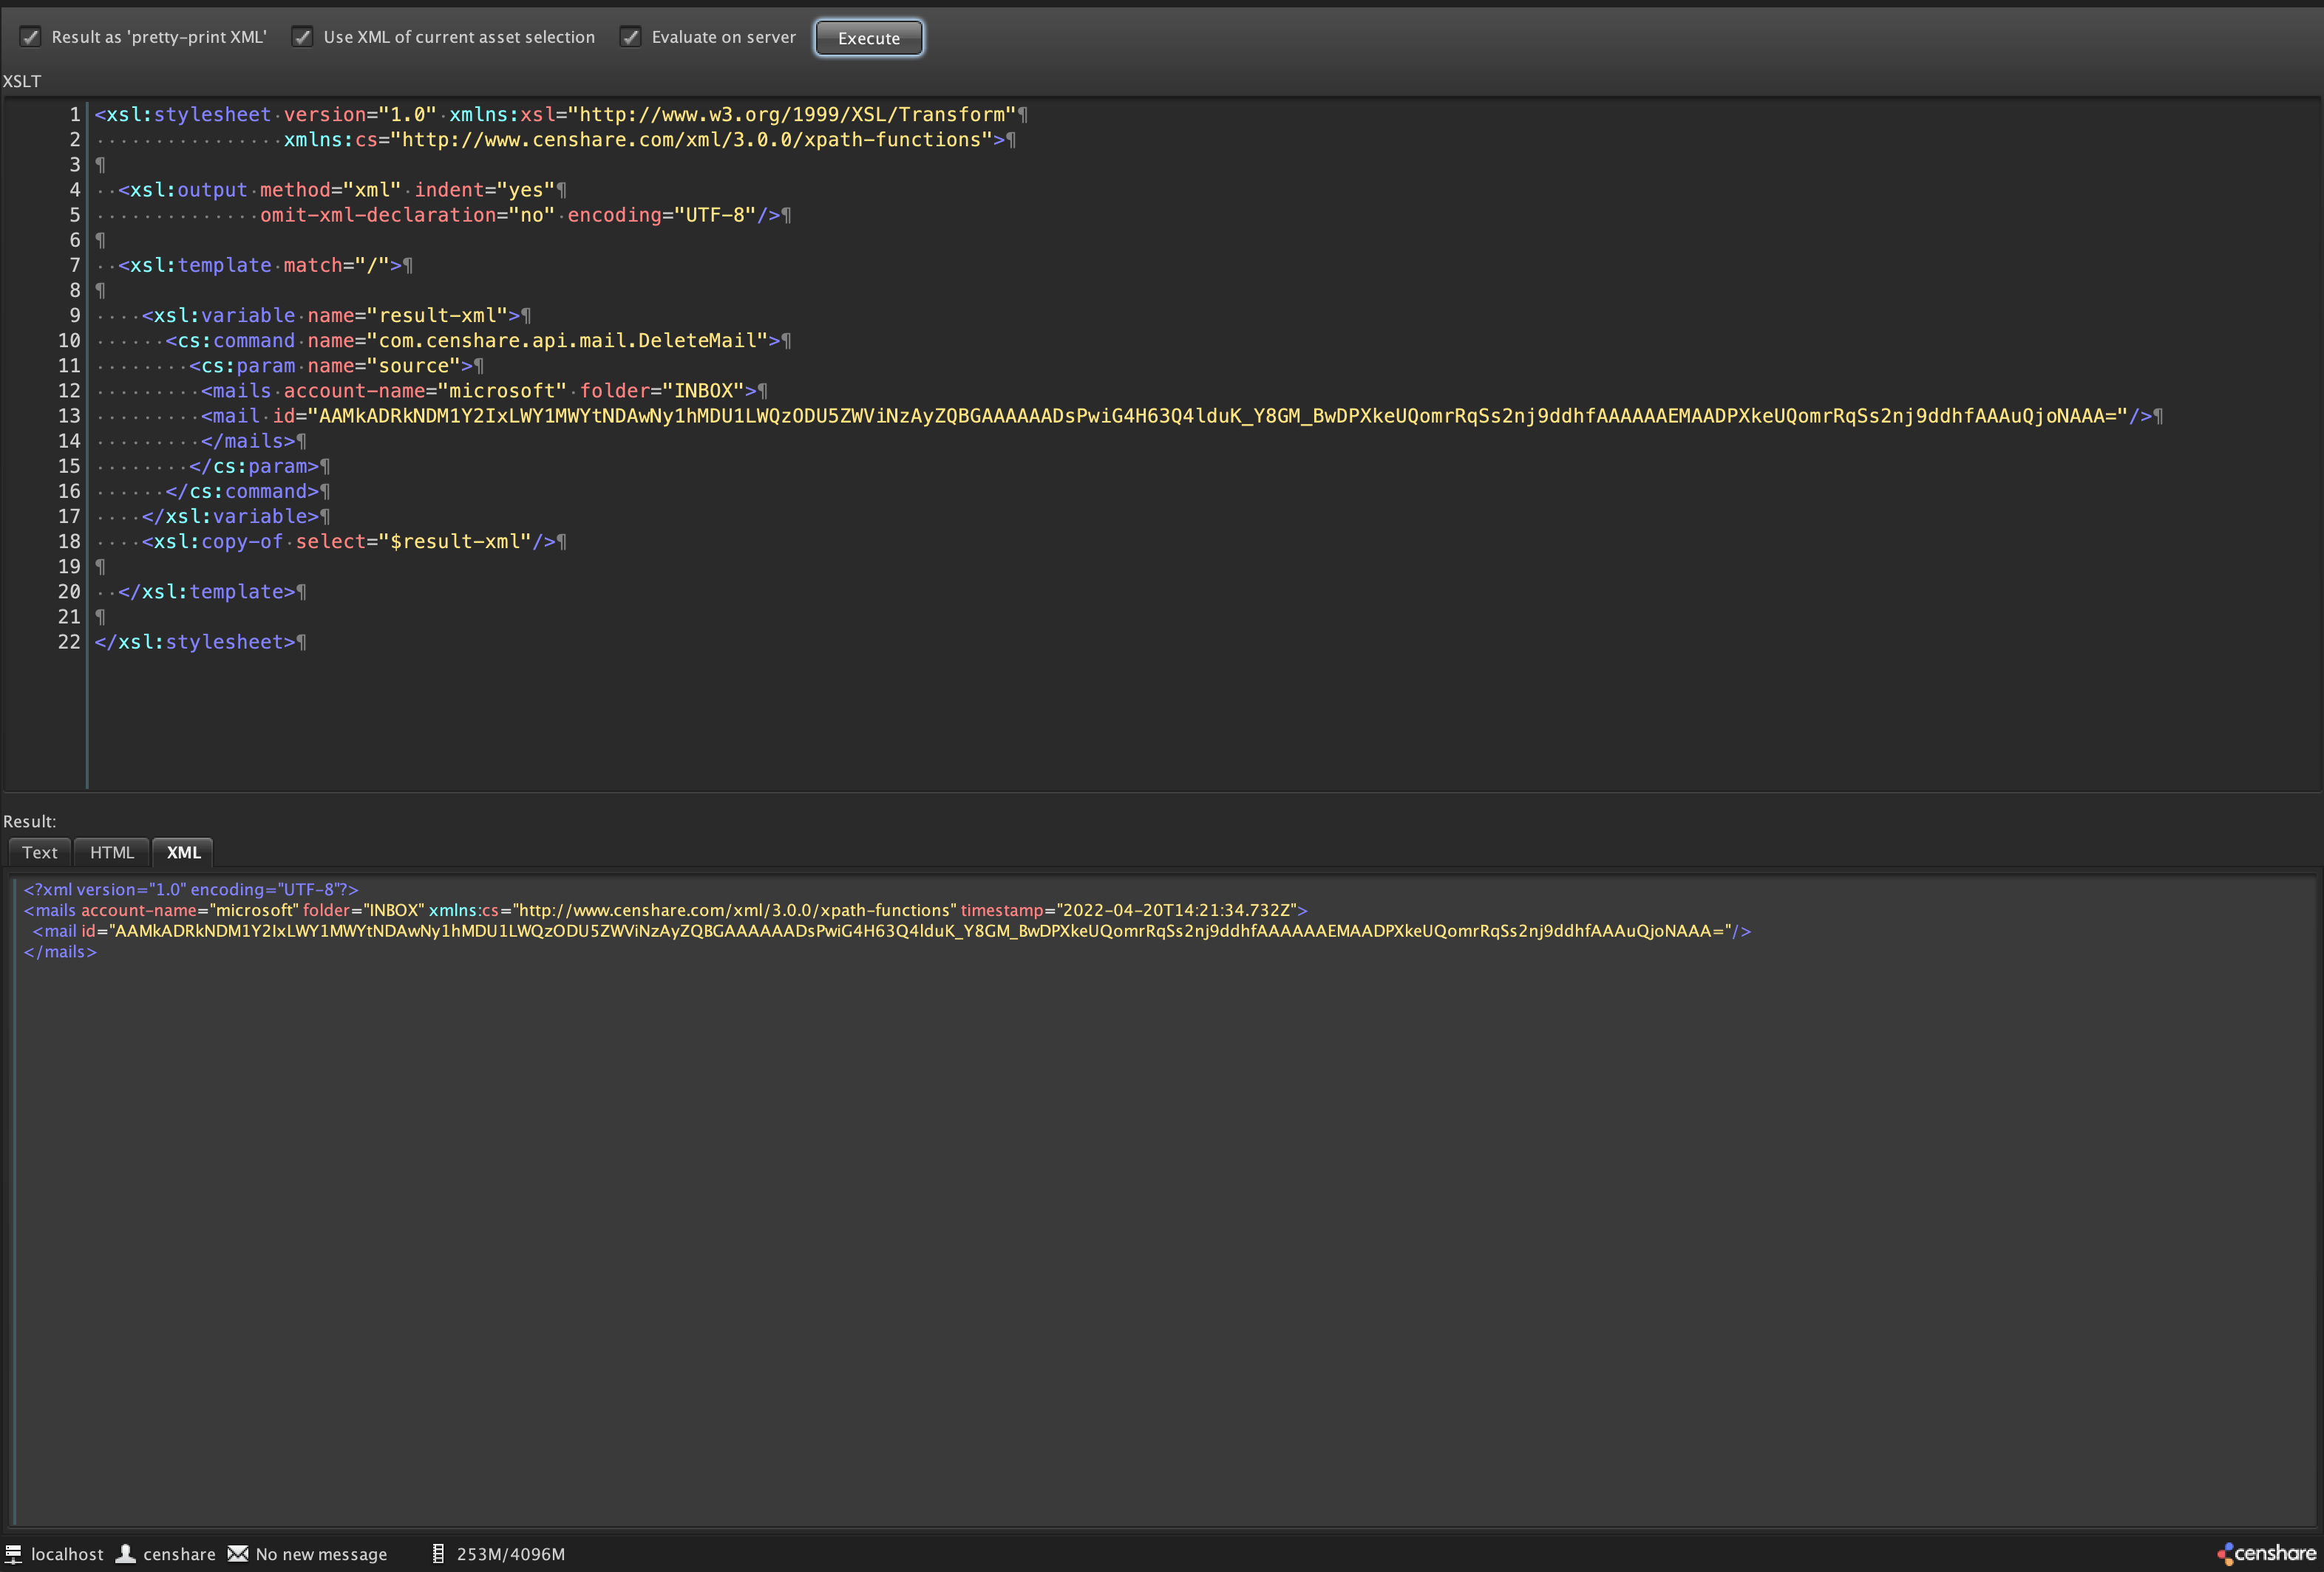Click the localhost server icon in status bar
Image resolution: width=2324 pixels, height=1572 pixels.
click(12, 1554)
